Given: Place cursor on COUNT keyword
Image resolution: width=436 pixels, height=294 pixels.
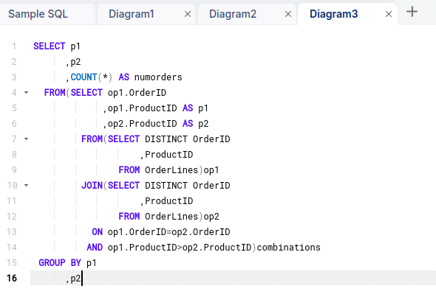Looking at the screenshot, I should pos(84,77).
